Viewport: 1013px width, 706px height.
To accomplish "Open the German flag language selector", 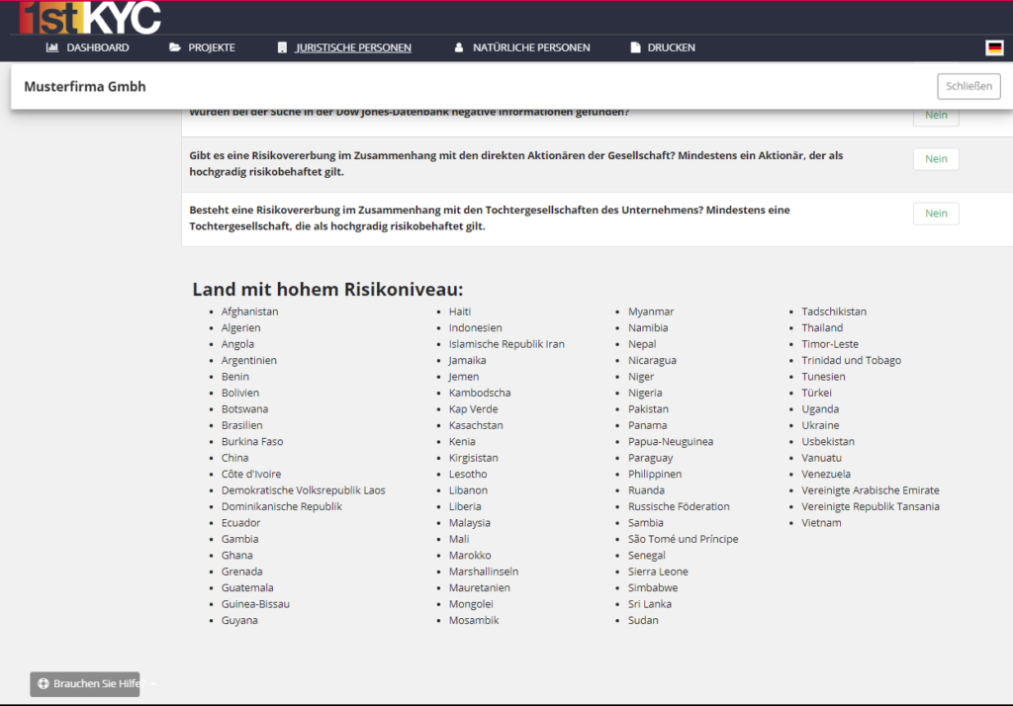I will 994,47.
